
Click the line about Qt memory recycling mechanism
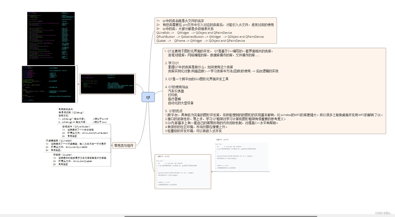222,123
